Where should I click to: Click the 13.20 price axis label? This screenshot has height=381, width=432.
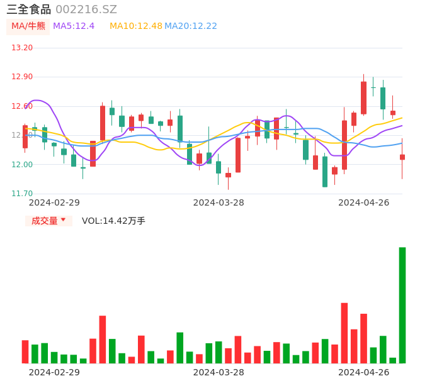[x=23, y=48]
